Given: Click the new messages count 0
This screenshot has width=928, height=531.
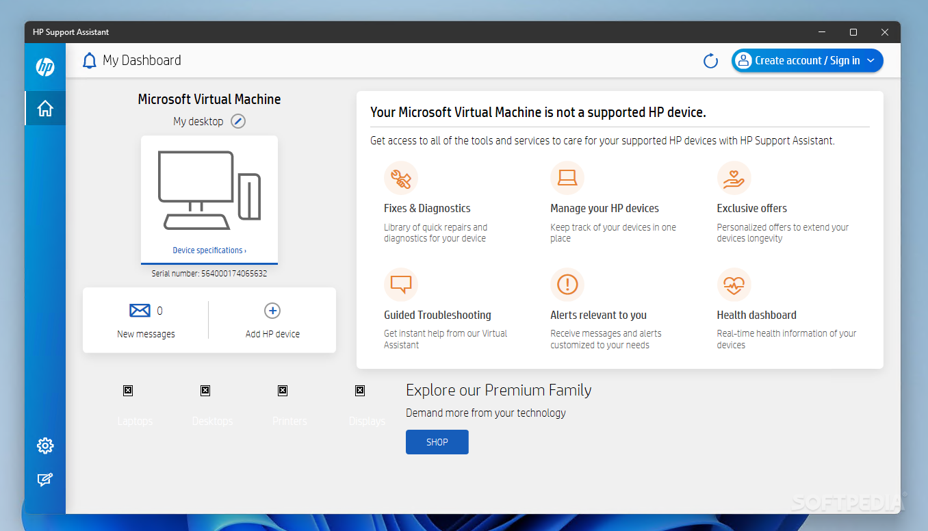Looking at the screenshot, I should (x=159, y=311).
